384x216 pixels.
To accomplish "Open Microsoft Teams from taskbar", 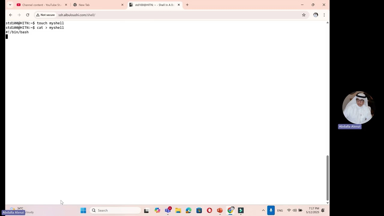I will (168, 210).
